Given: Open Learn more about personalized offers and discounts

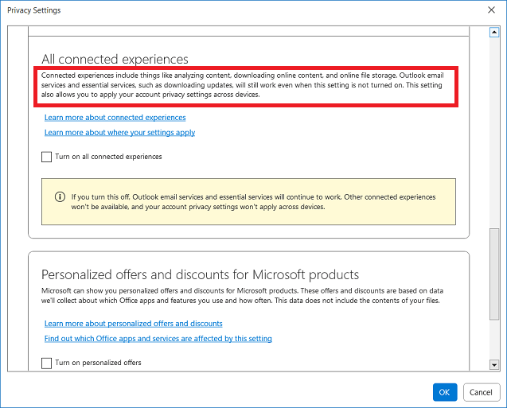Looking at the screenshot, I should point(133,324).
